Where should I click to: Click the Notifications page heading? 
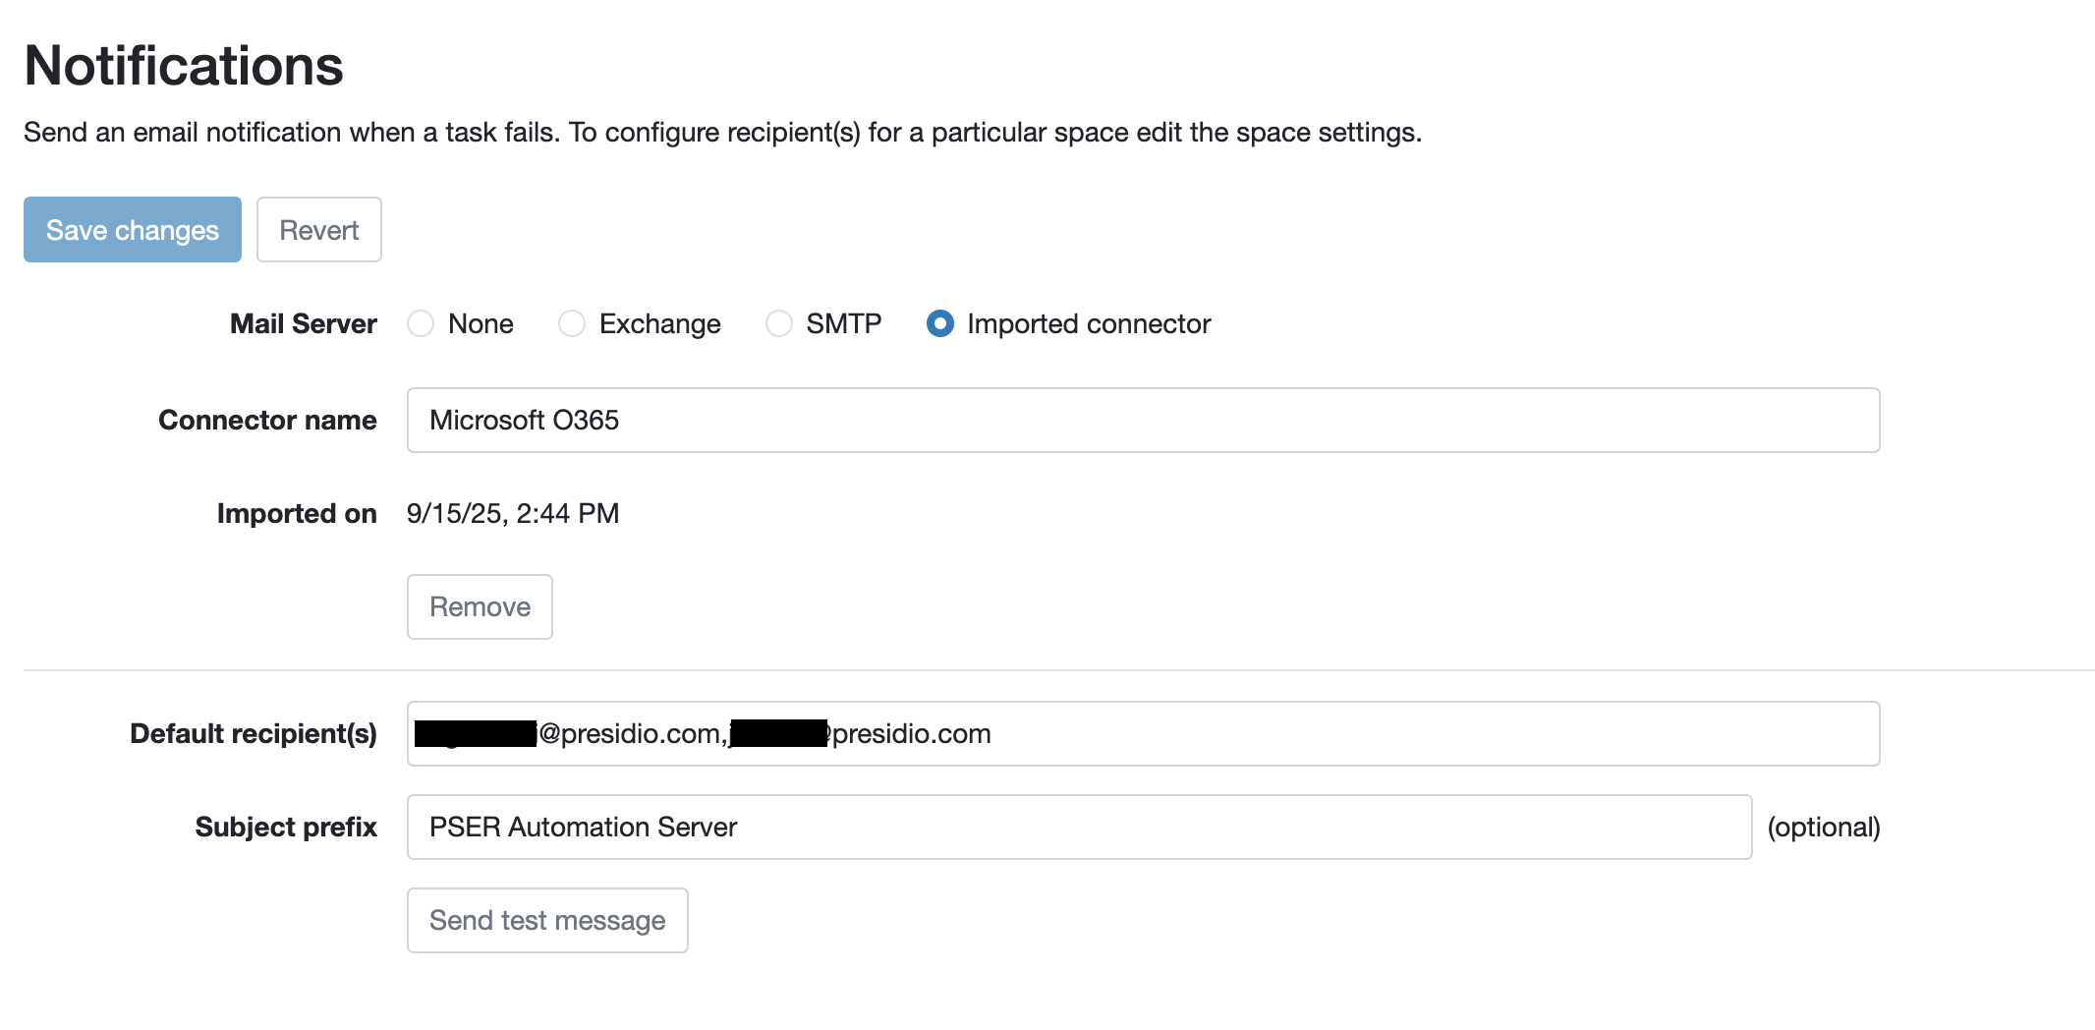click(x=184, y=66)
